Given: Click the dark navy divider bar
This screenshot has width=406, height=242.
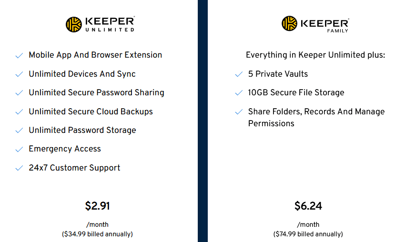Looking at the screenshot, I should [203, 121].
